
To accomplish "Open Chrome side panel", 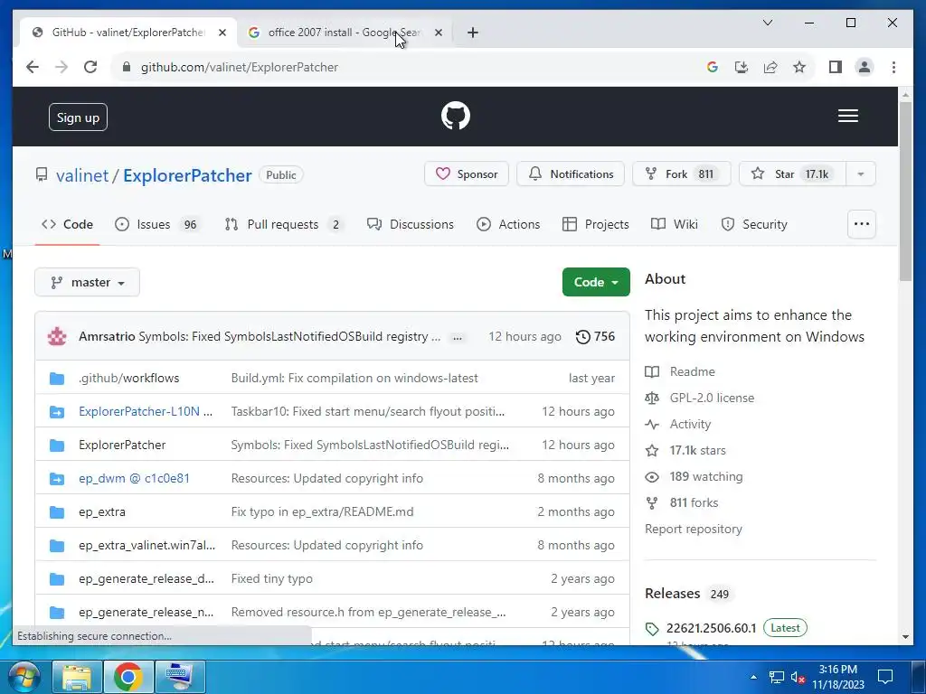I will pos(835,67).
